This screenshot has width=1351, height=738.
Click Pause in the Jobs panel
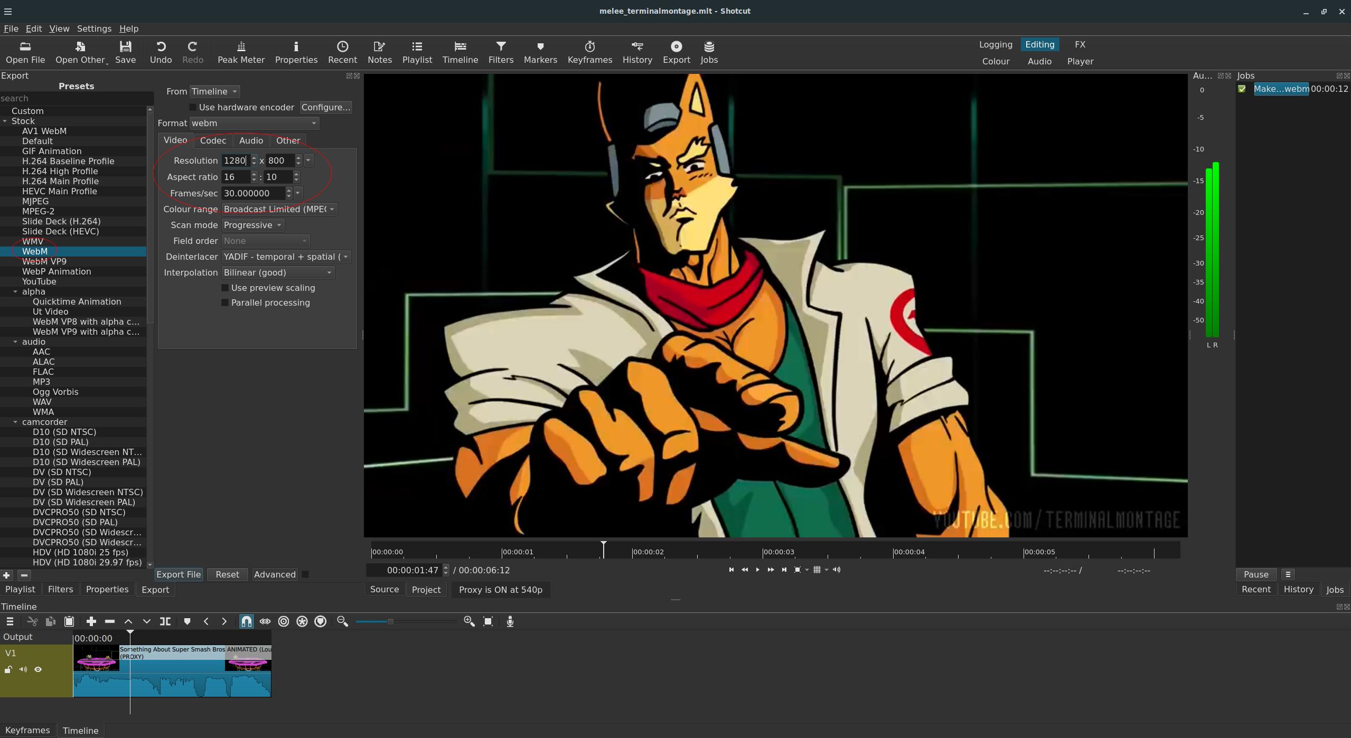[1255, 574]
